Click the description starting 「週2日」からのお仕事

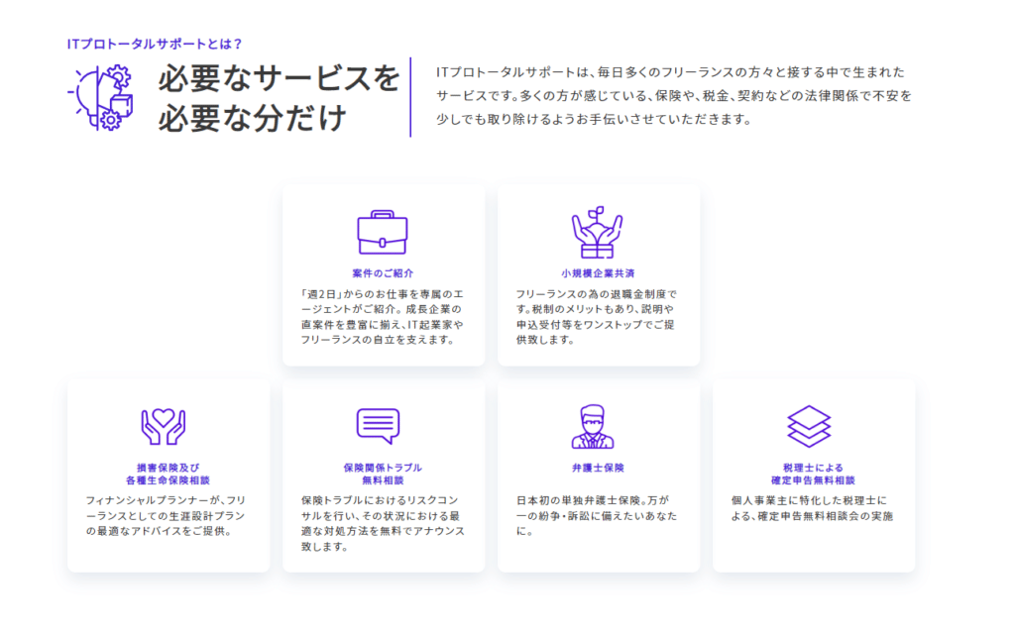383,317
